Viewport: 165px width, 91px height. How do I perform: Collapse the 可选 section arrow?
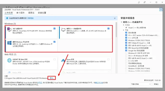pyautogui.click(x=123, y=30)
